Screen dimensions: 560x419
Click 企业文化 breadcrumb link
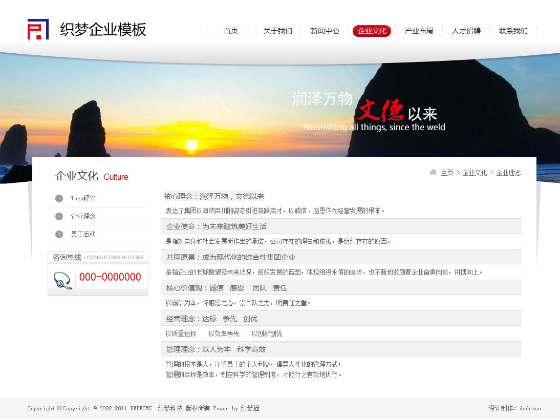click(x=475, y=173)
